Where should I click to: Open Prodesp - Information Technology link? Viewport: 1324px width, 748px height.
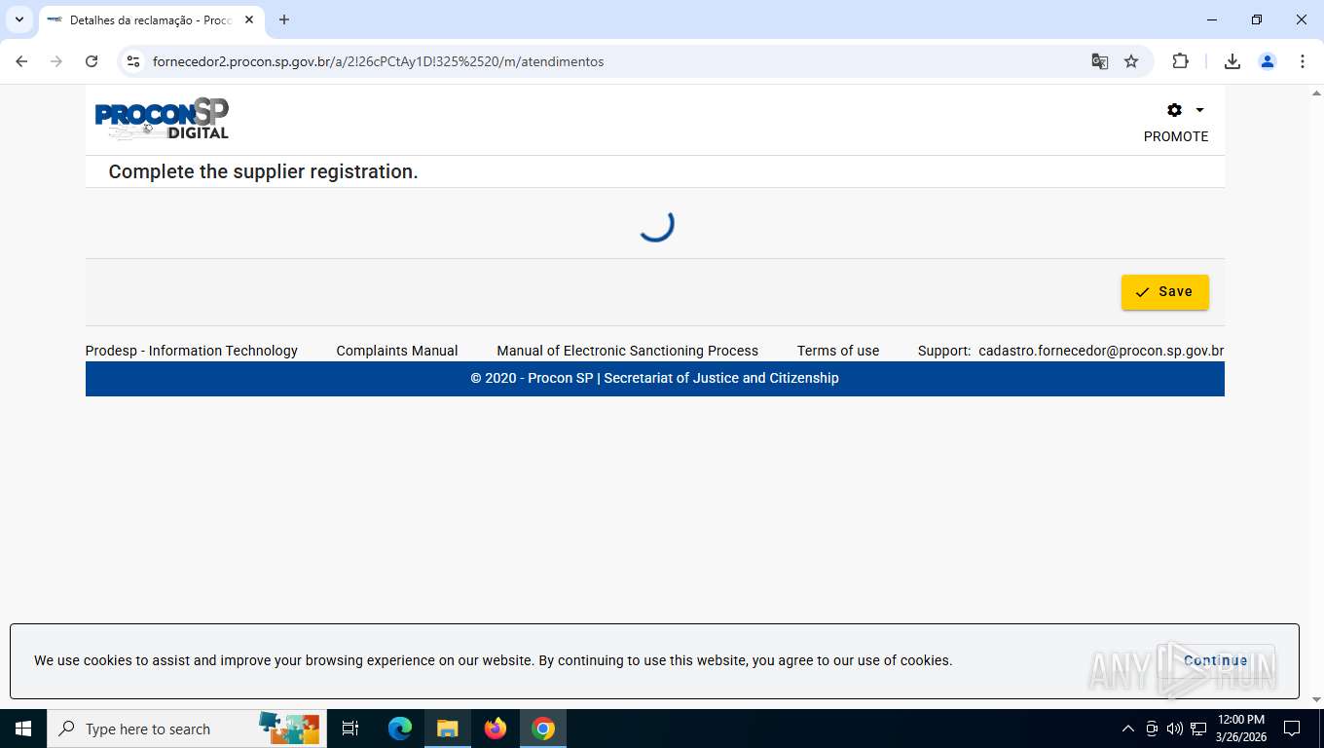[x=192, y=351]
